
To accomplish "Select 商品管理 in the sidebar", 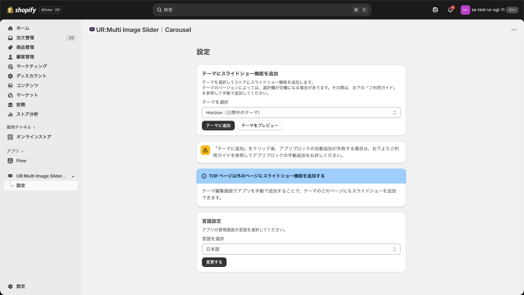I will (25, 47).
